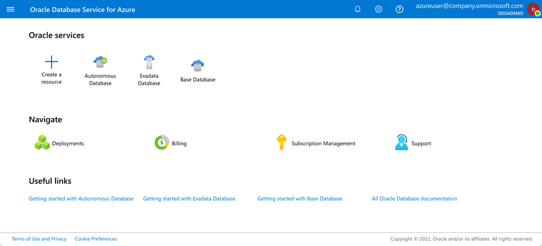Click the Create a resource plus icon

click(x=52, y=62)
